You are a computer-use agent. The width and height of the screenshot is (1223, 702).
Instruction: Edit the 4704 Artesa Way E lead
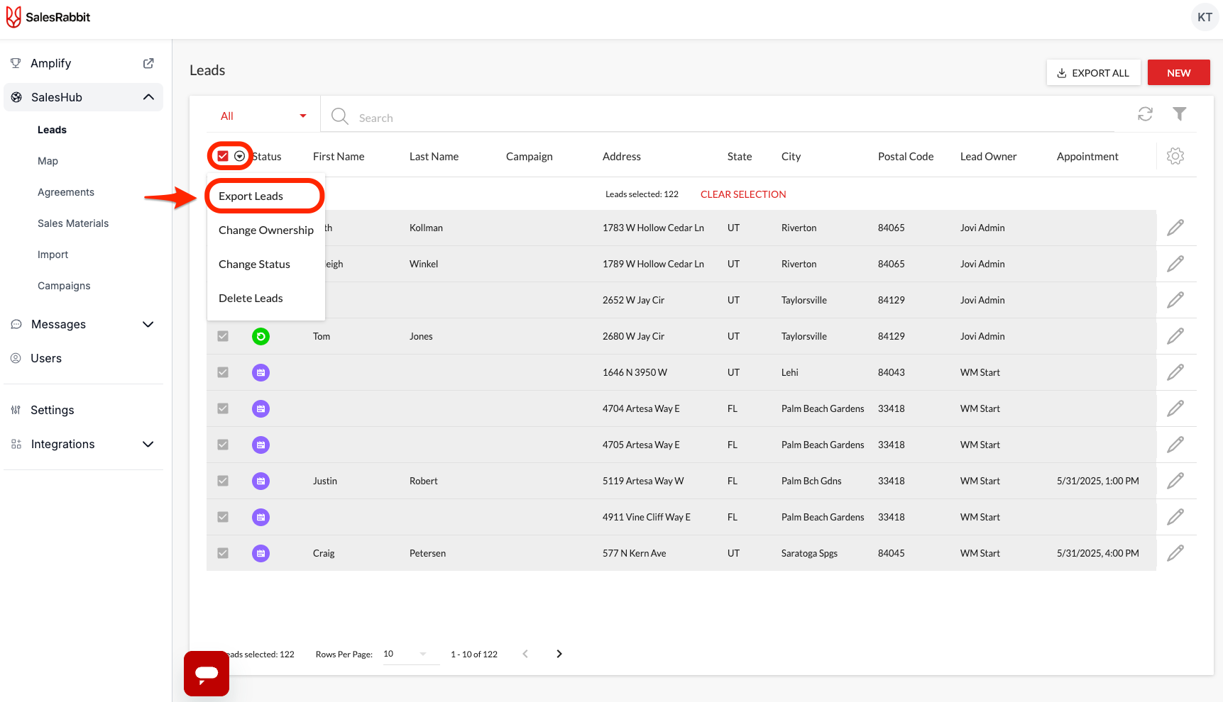click(1175, 408)
